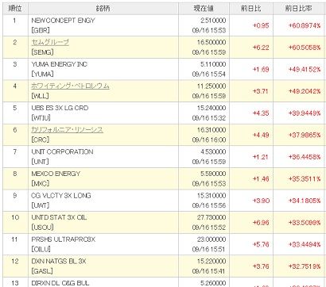Click UBS ES 3X LG CRD name
The image size is (326, 287).
(60, 108)
